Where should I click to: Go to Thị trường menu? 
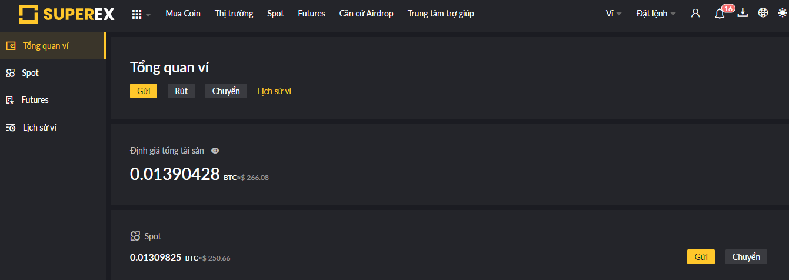234,14
